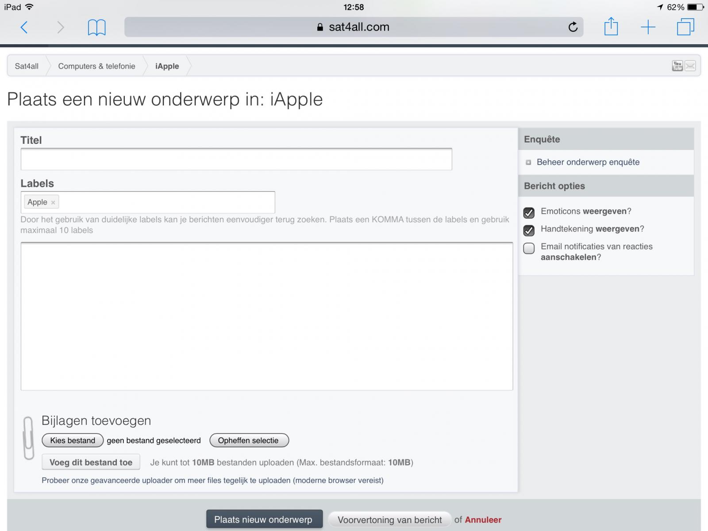Submit with Plaats nieuw onderwerp button

point(264,519)
